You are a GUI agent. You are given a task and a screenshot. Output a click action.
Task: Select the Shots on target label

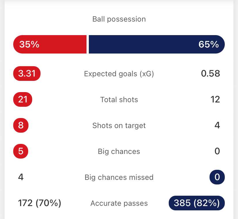coord(119,126)
